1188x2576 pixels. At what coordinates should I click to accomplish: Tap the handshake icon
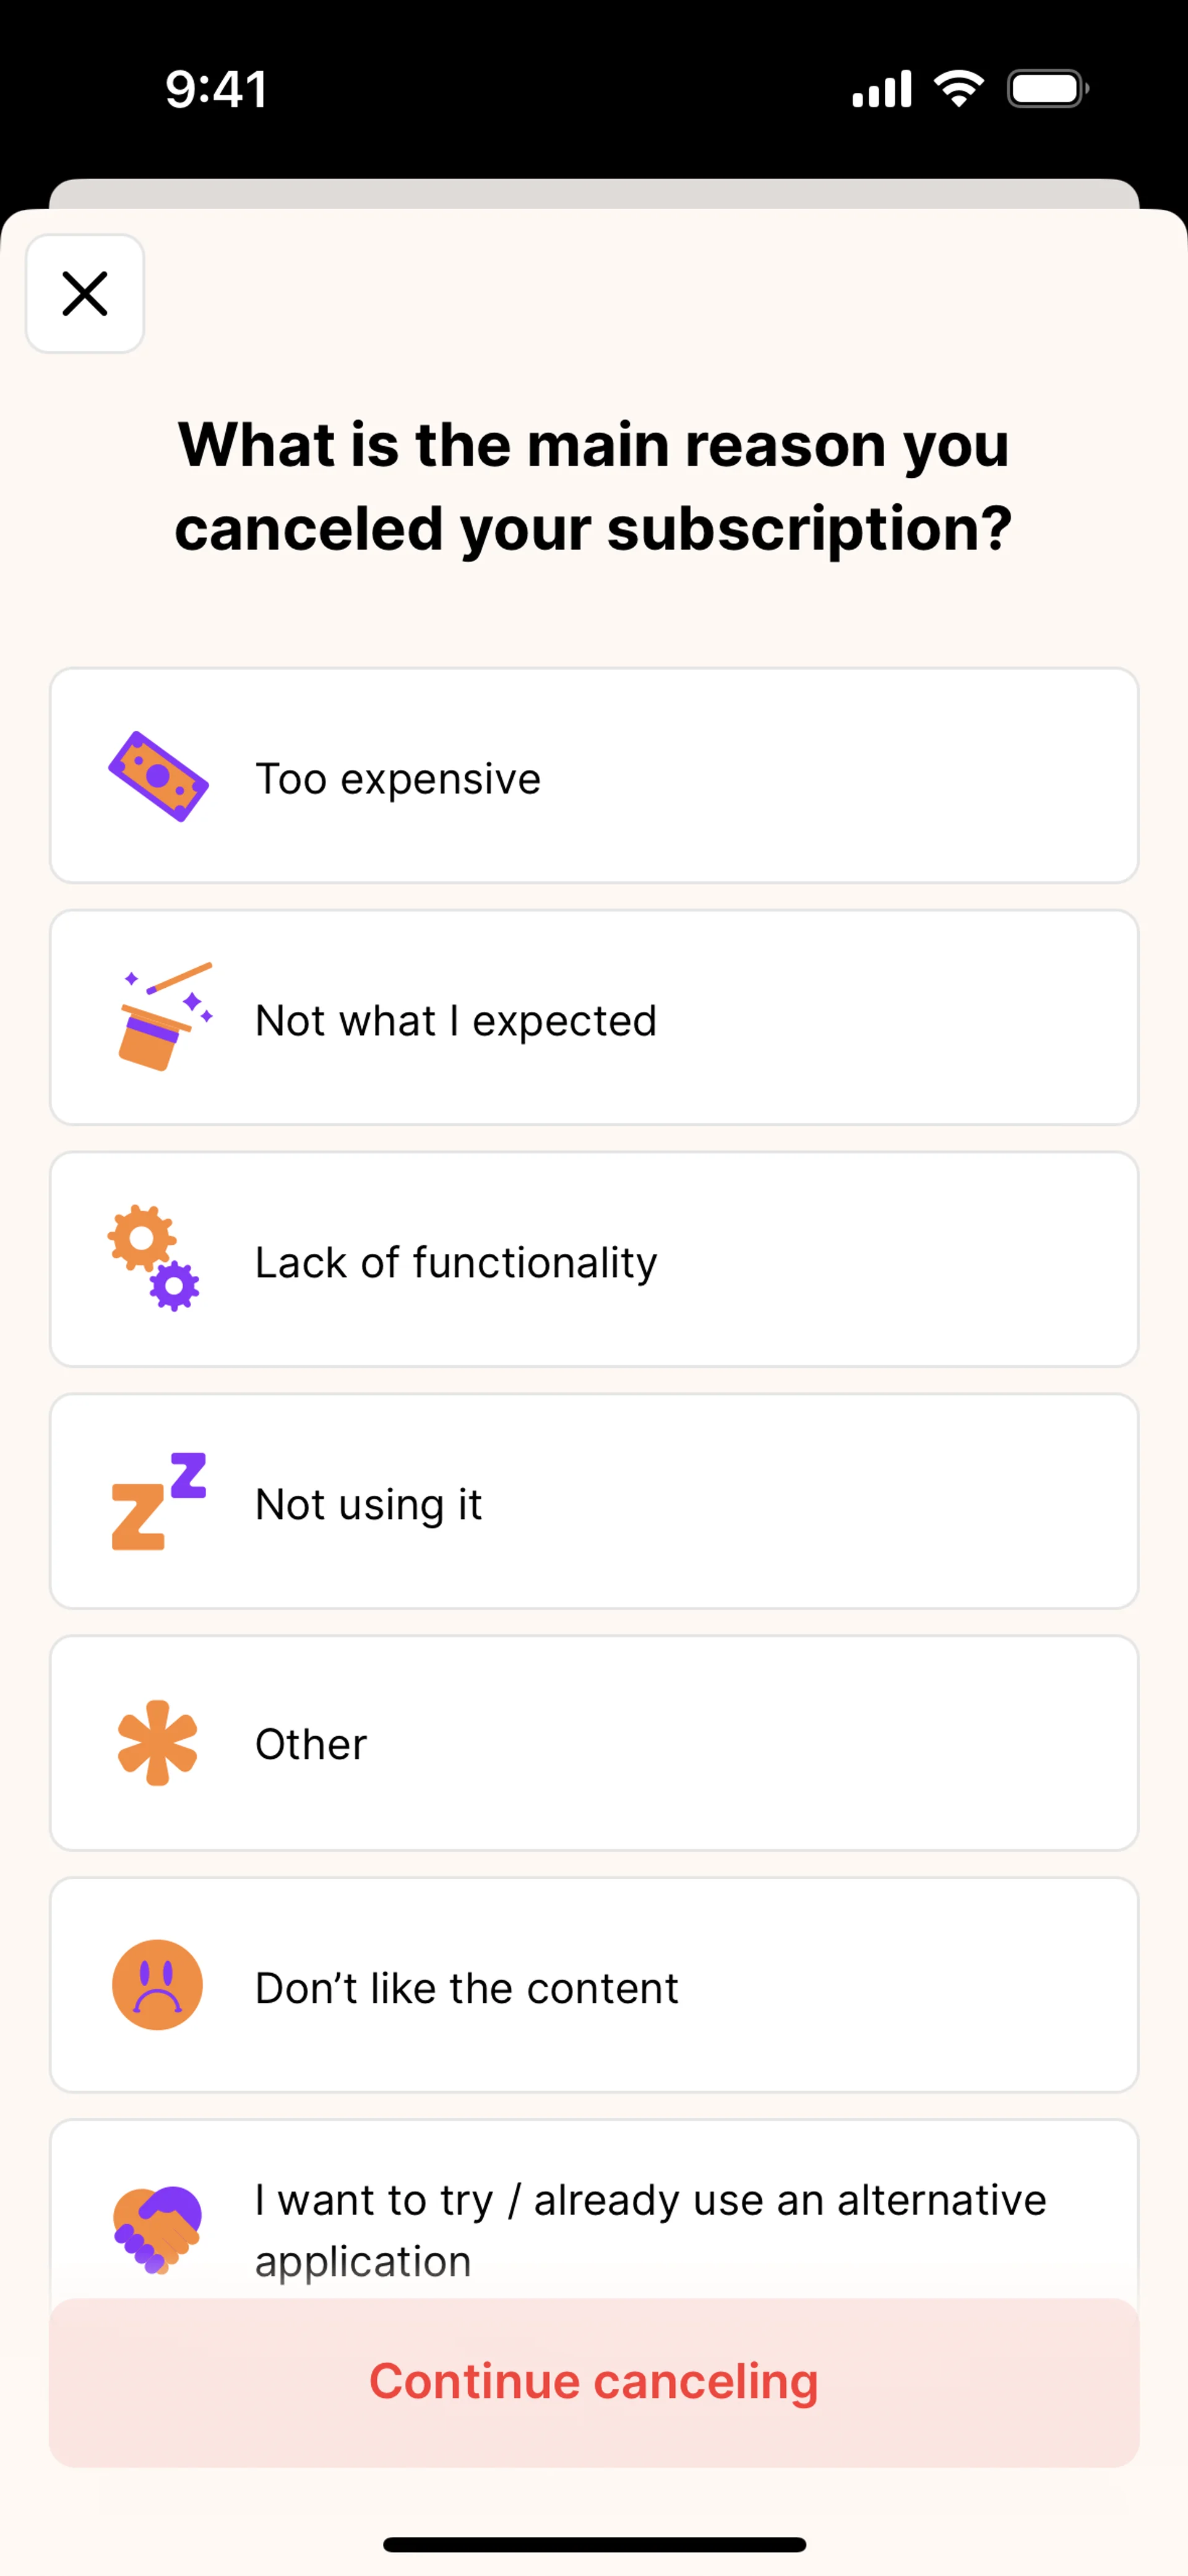point(157,2229)
